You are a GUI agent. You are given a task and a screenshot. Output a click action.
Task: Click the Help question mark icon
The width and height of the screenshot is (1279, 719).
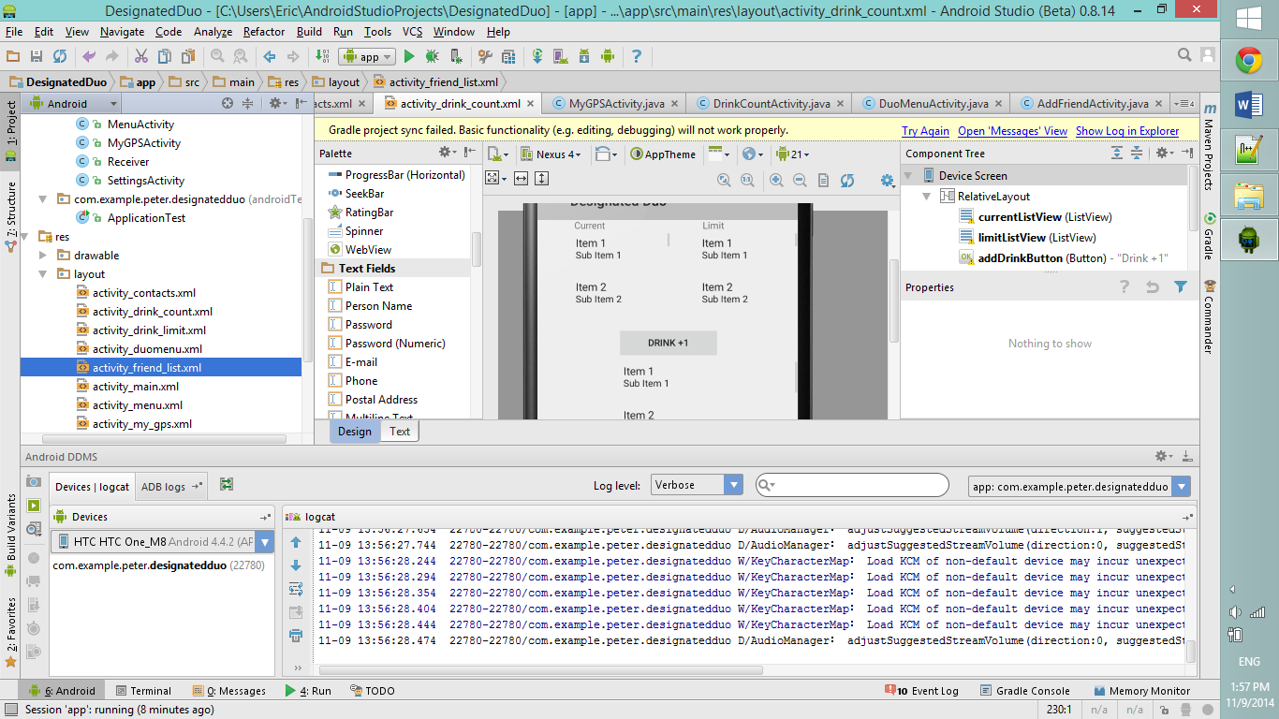click(637, 56)
